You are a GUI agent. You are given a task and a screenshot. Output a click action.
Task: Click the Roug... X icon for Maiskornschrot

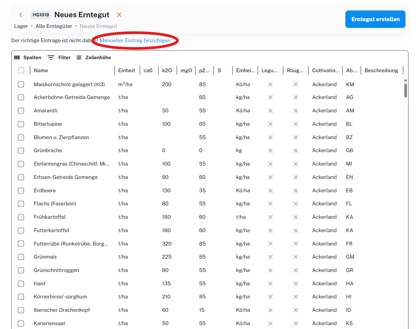296,84
